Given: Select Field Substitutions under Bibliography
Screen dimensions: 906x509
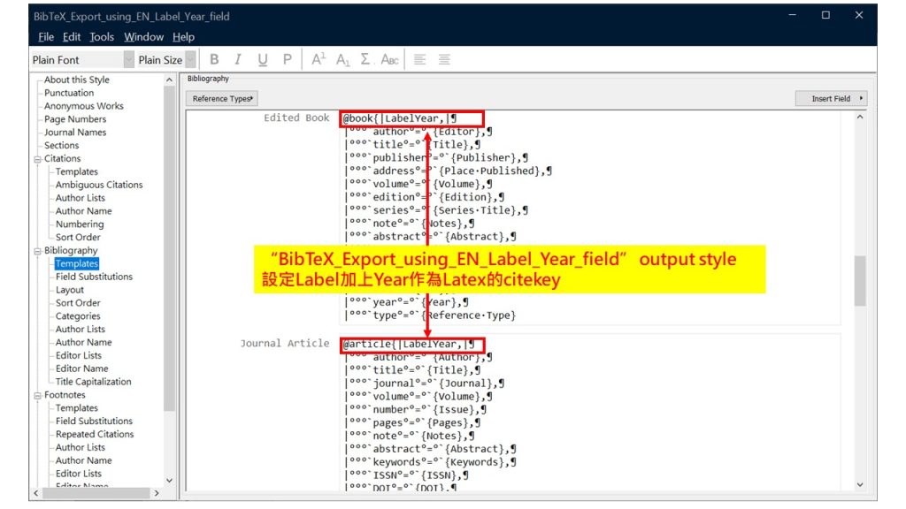Looking at the screenshot, I should (x=94, y=277).
